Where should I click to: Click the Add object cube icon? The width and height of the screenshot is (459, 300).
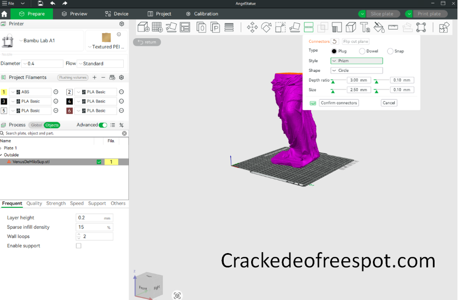[144, 28]
